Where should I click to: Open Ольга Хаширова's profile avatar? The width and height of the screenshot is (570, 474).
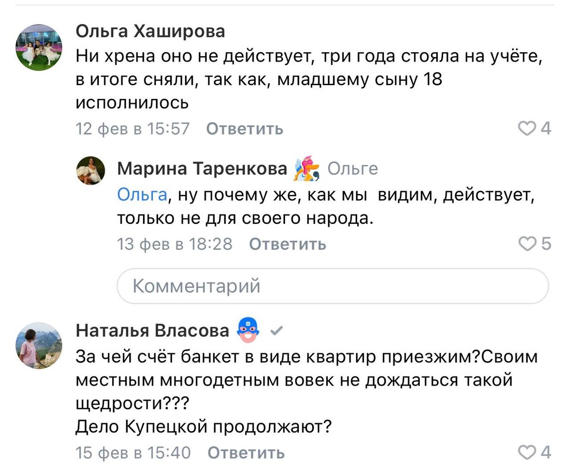pyautogui.click(x=38, y=45)
